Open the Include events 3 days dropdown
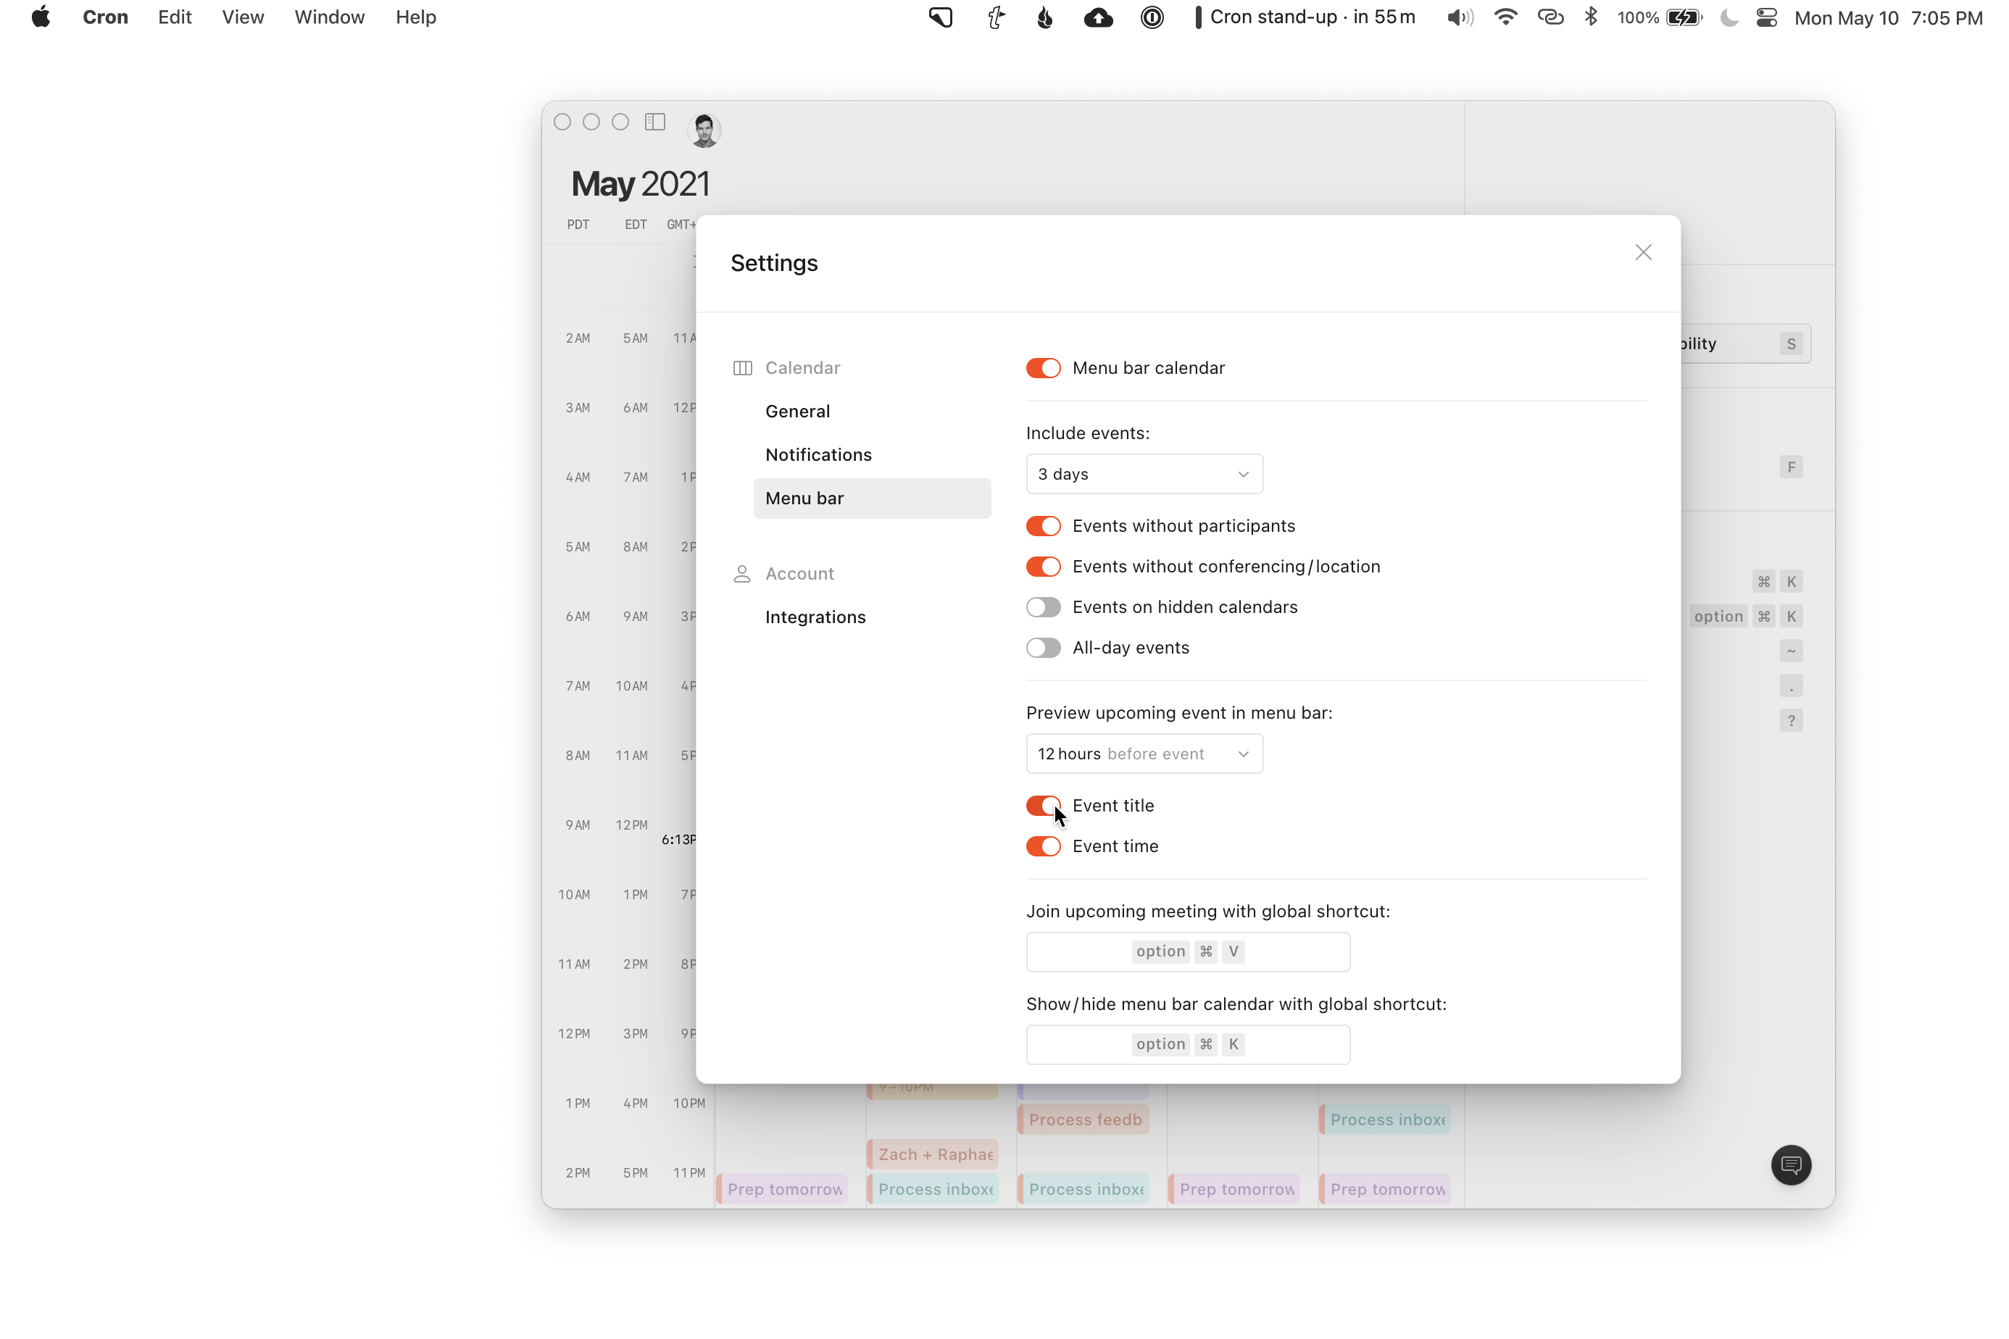 (x=1144, y=474)
